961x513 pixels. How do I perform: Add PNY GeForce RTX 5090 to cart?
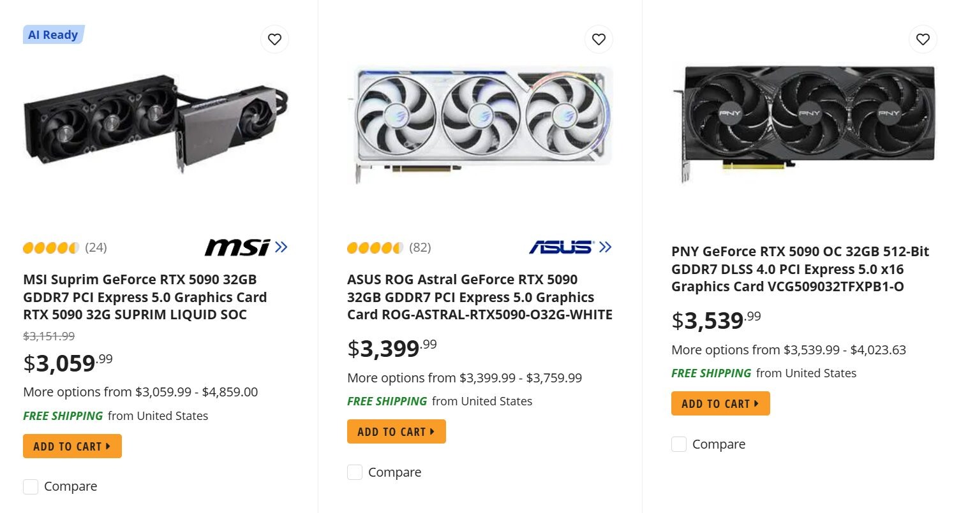pos(720,403)
